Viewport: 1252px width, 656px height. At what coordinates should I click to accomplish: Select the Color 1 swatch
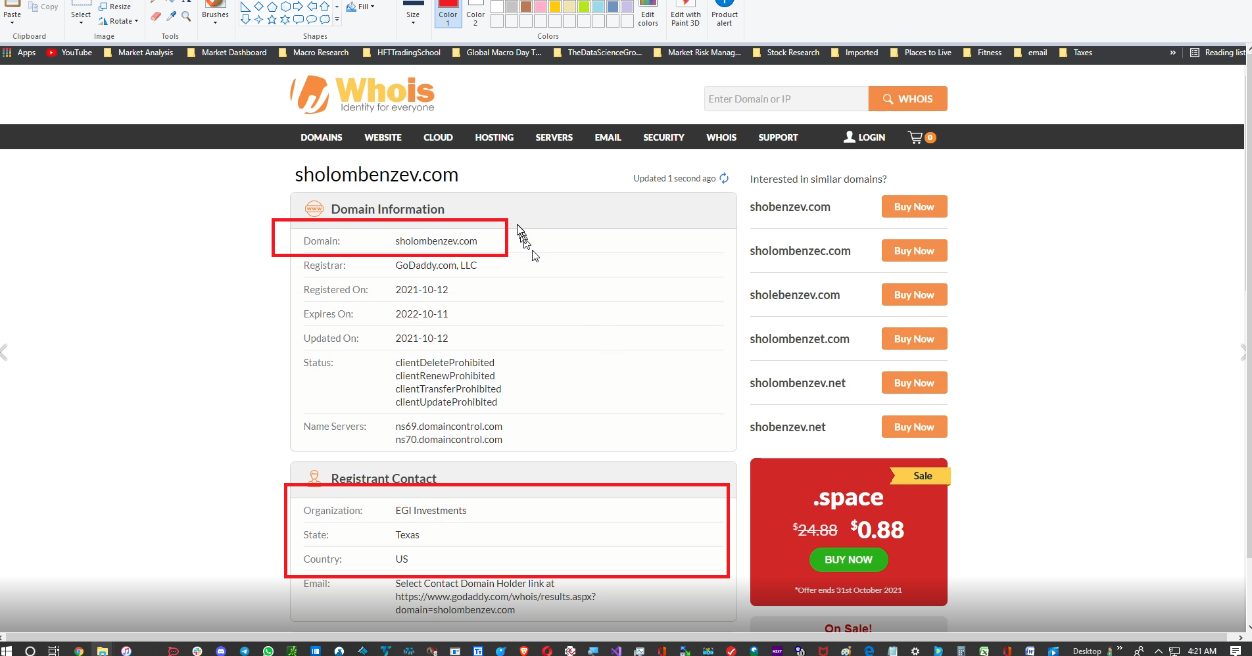(x=448, y=14)
